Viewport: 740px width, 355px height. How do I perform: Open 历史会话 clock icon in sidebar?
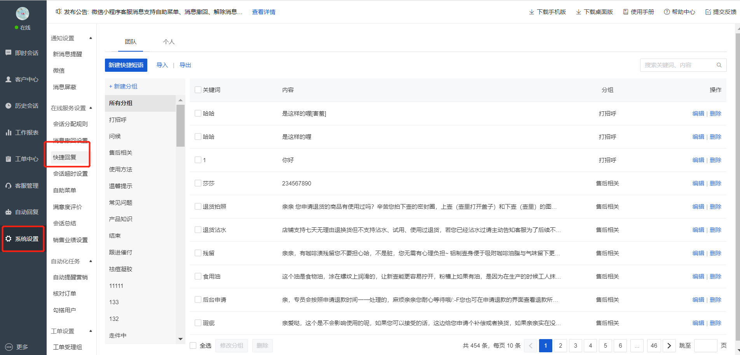coord(8,106)
